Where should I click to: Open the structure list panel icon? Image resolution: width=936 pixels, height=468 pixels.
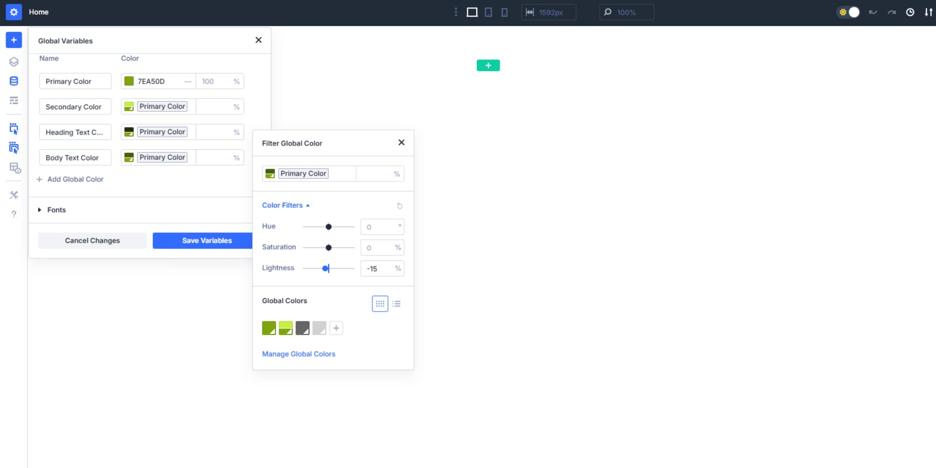(x=14, y=100)
